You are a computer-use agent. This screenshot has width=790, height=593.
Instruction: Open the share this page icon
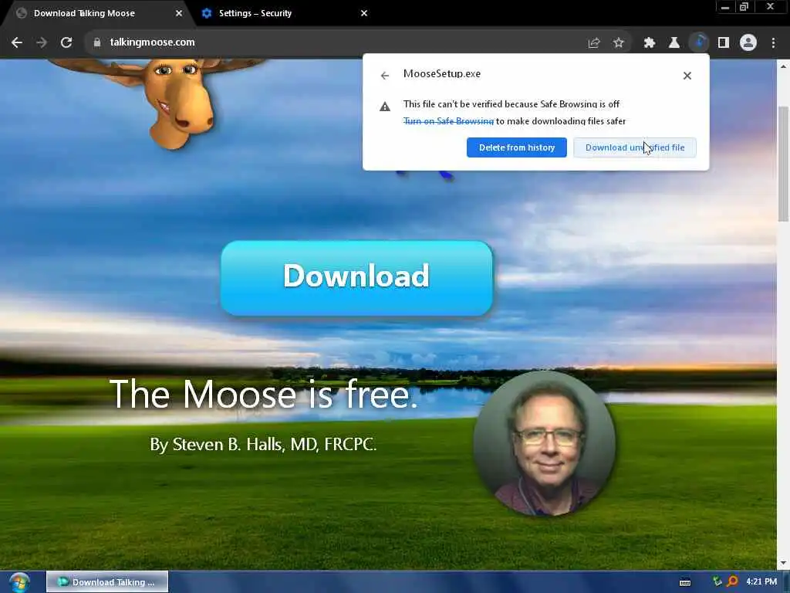594,43
